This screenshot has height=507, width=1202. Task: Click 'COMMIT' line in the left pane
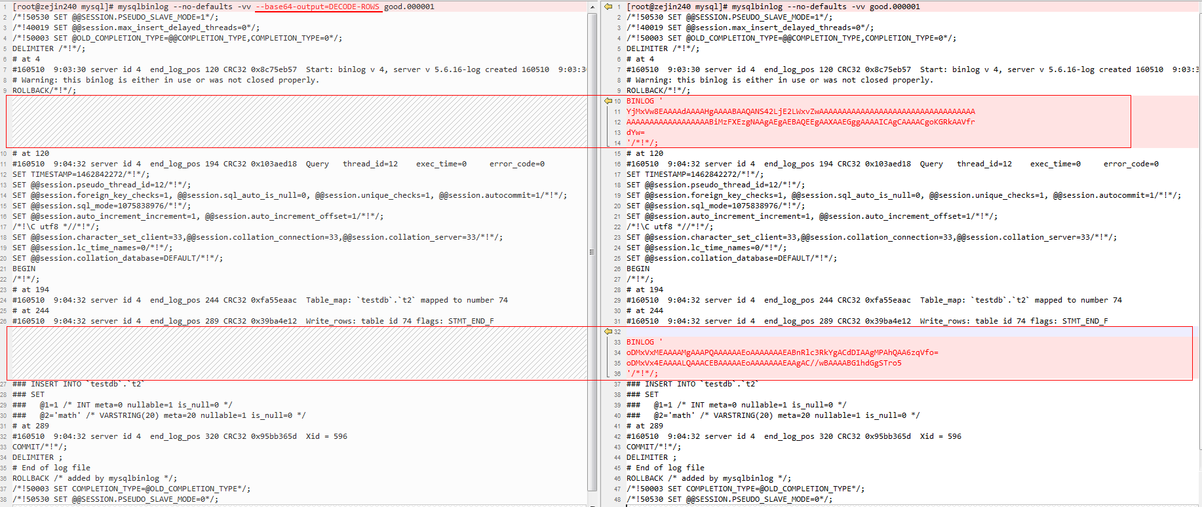pyautogui.click(x=39, y=447)
